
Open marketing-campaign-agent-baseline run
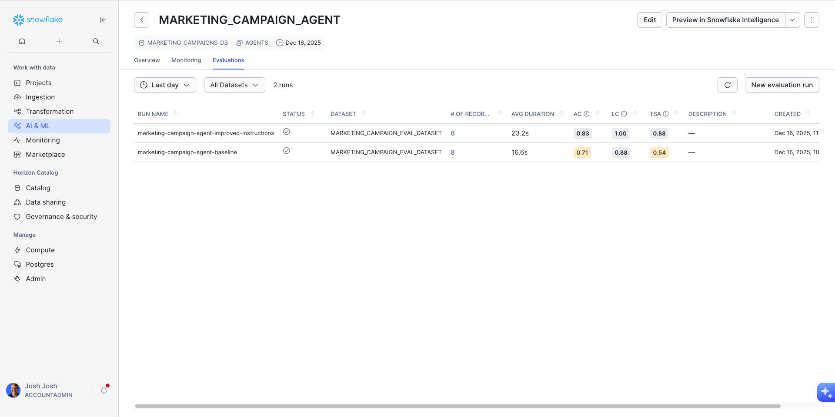point(187,152)
